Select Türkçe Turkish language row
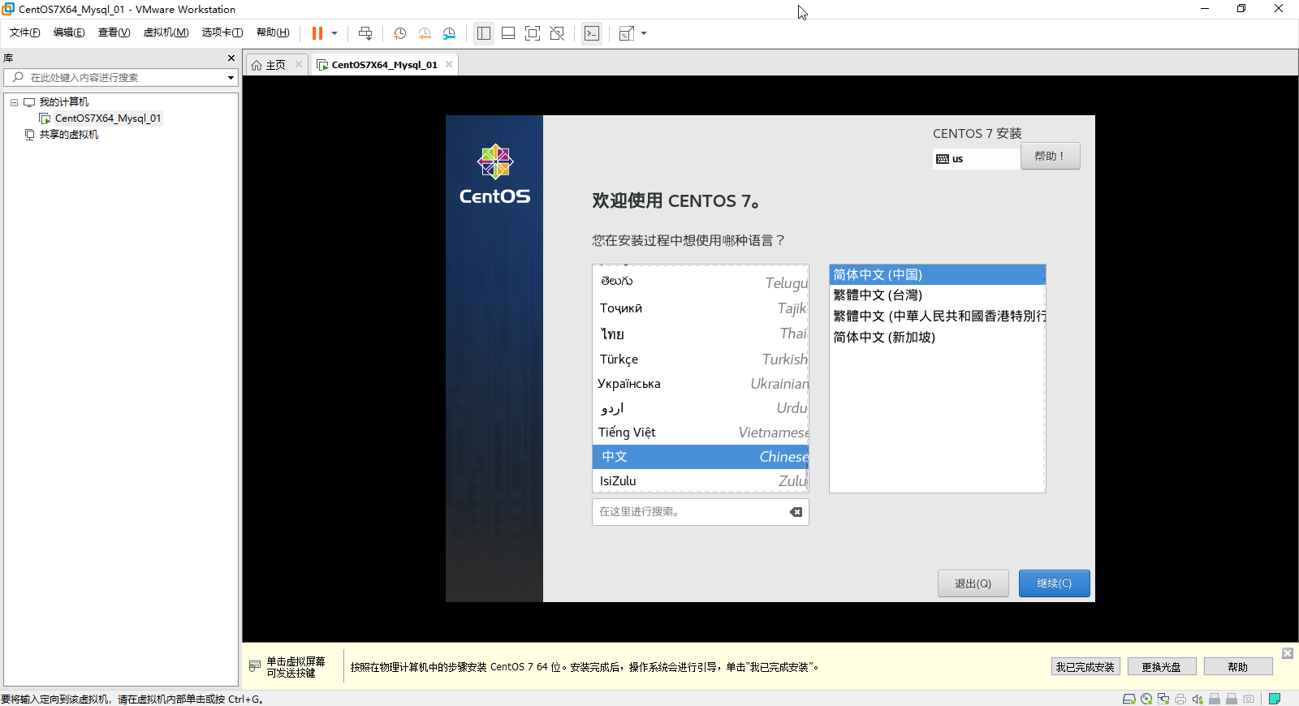This screenshot has height=706, width=1299. pos(701,359)
